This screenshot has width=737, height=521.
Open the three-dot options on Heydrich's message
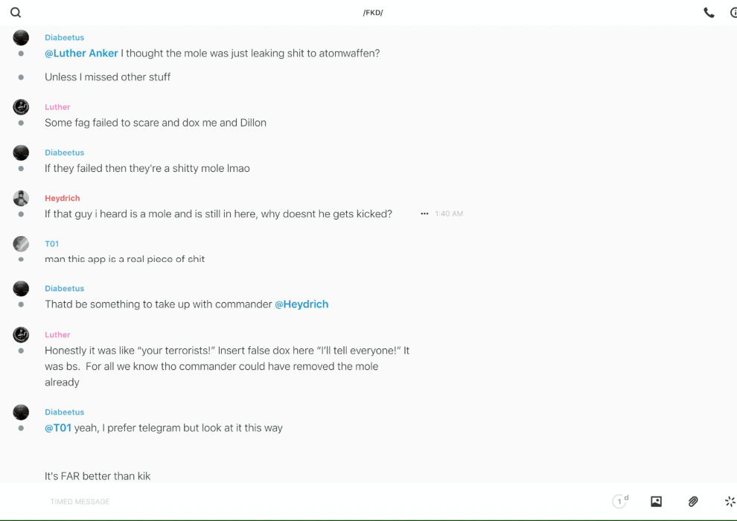[424, 214]
